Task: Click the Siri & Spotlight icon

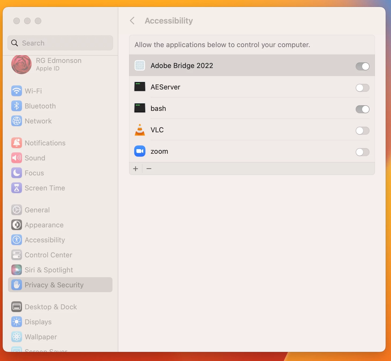Action: [x=17, y=270]
